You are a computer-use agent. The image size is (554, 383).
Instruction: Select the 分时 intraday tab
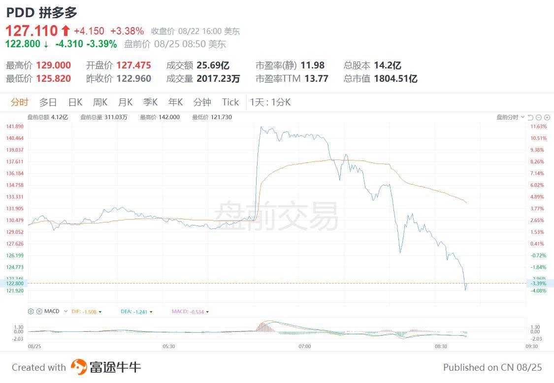coord(19,102)
